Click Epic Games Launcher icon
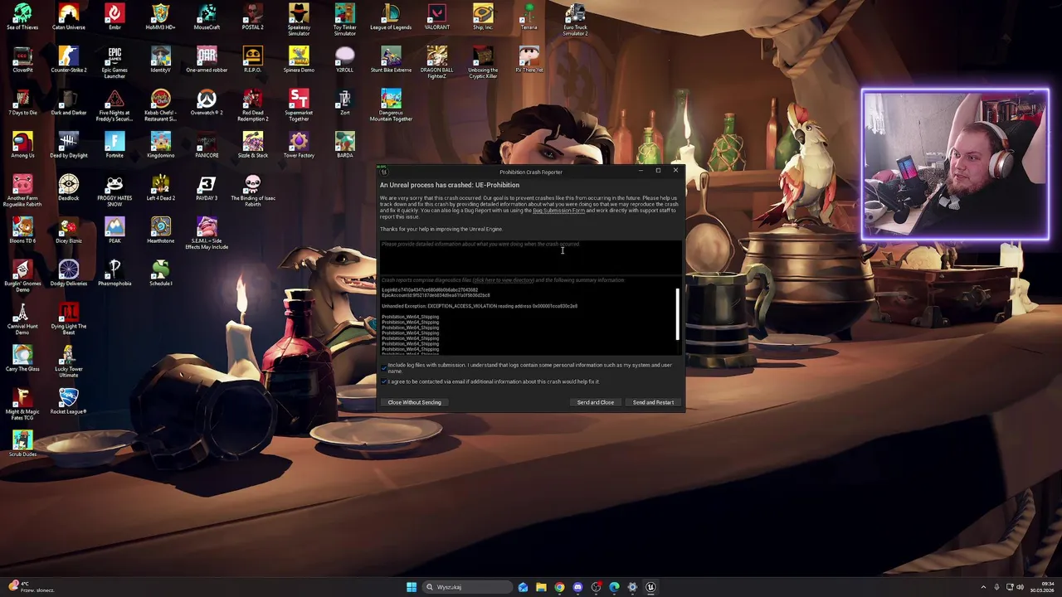Viewport: 1062px width, 597px height. pos(114,62)
